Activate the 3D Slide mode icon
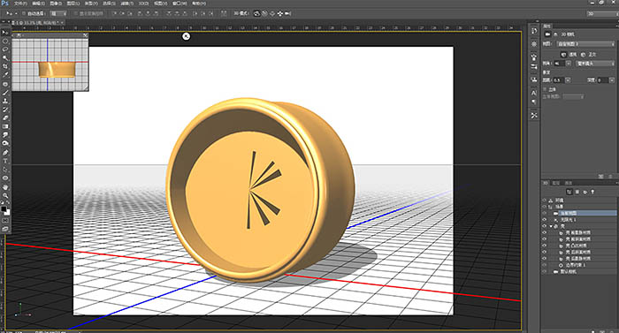Image resolution: width=619 pixels, height=333 pixels. (279, 13)
